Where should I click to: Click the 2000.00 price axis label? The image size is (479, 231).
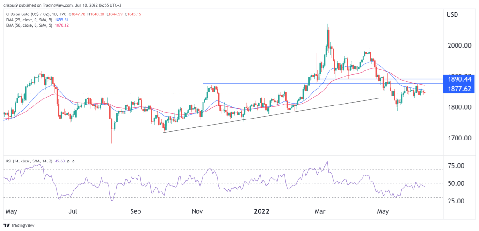tap(459, 45)
